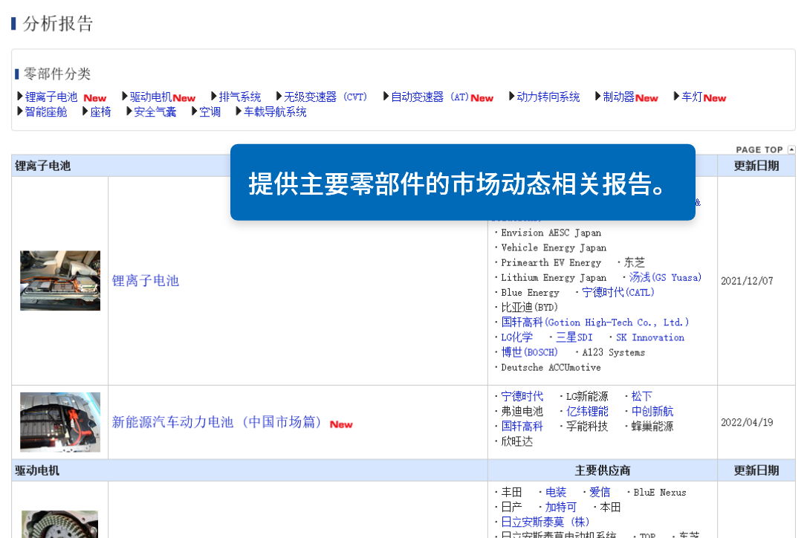Click the '孚能科技' supplier text
Viewport: 807px width, 538px height.
click(587, 426)
